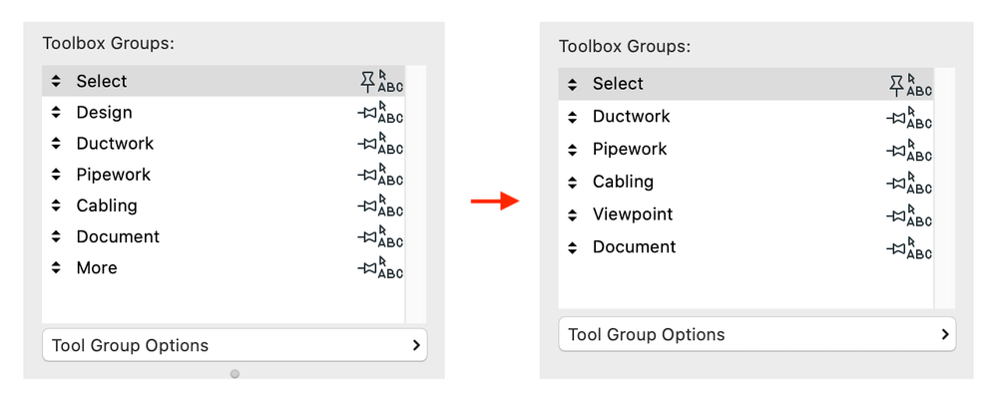
Task: Click the ABC text icon beside Viewpoint
Action: (919, 215)
